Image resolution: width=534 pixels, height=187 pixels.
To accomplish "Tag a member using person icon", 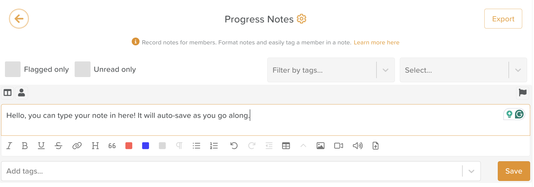I will [x=21, y=93].
